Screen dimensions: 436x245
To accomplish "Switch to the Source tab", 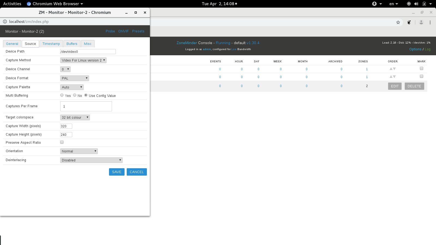I will [30, 44].
